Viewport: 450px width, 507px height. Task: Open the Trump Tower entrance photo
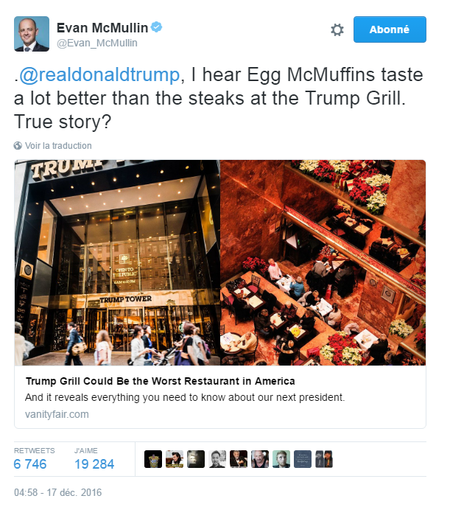tap(117, 262)
